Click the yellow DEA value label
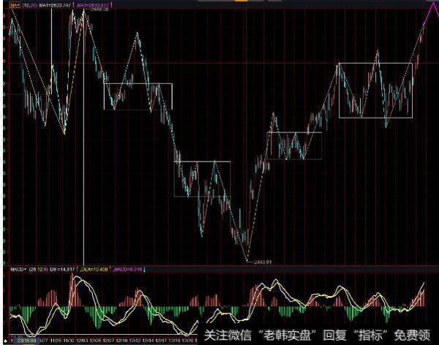439x345 pixels. [x=95, y=270]
